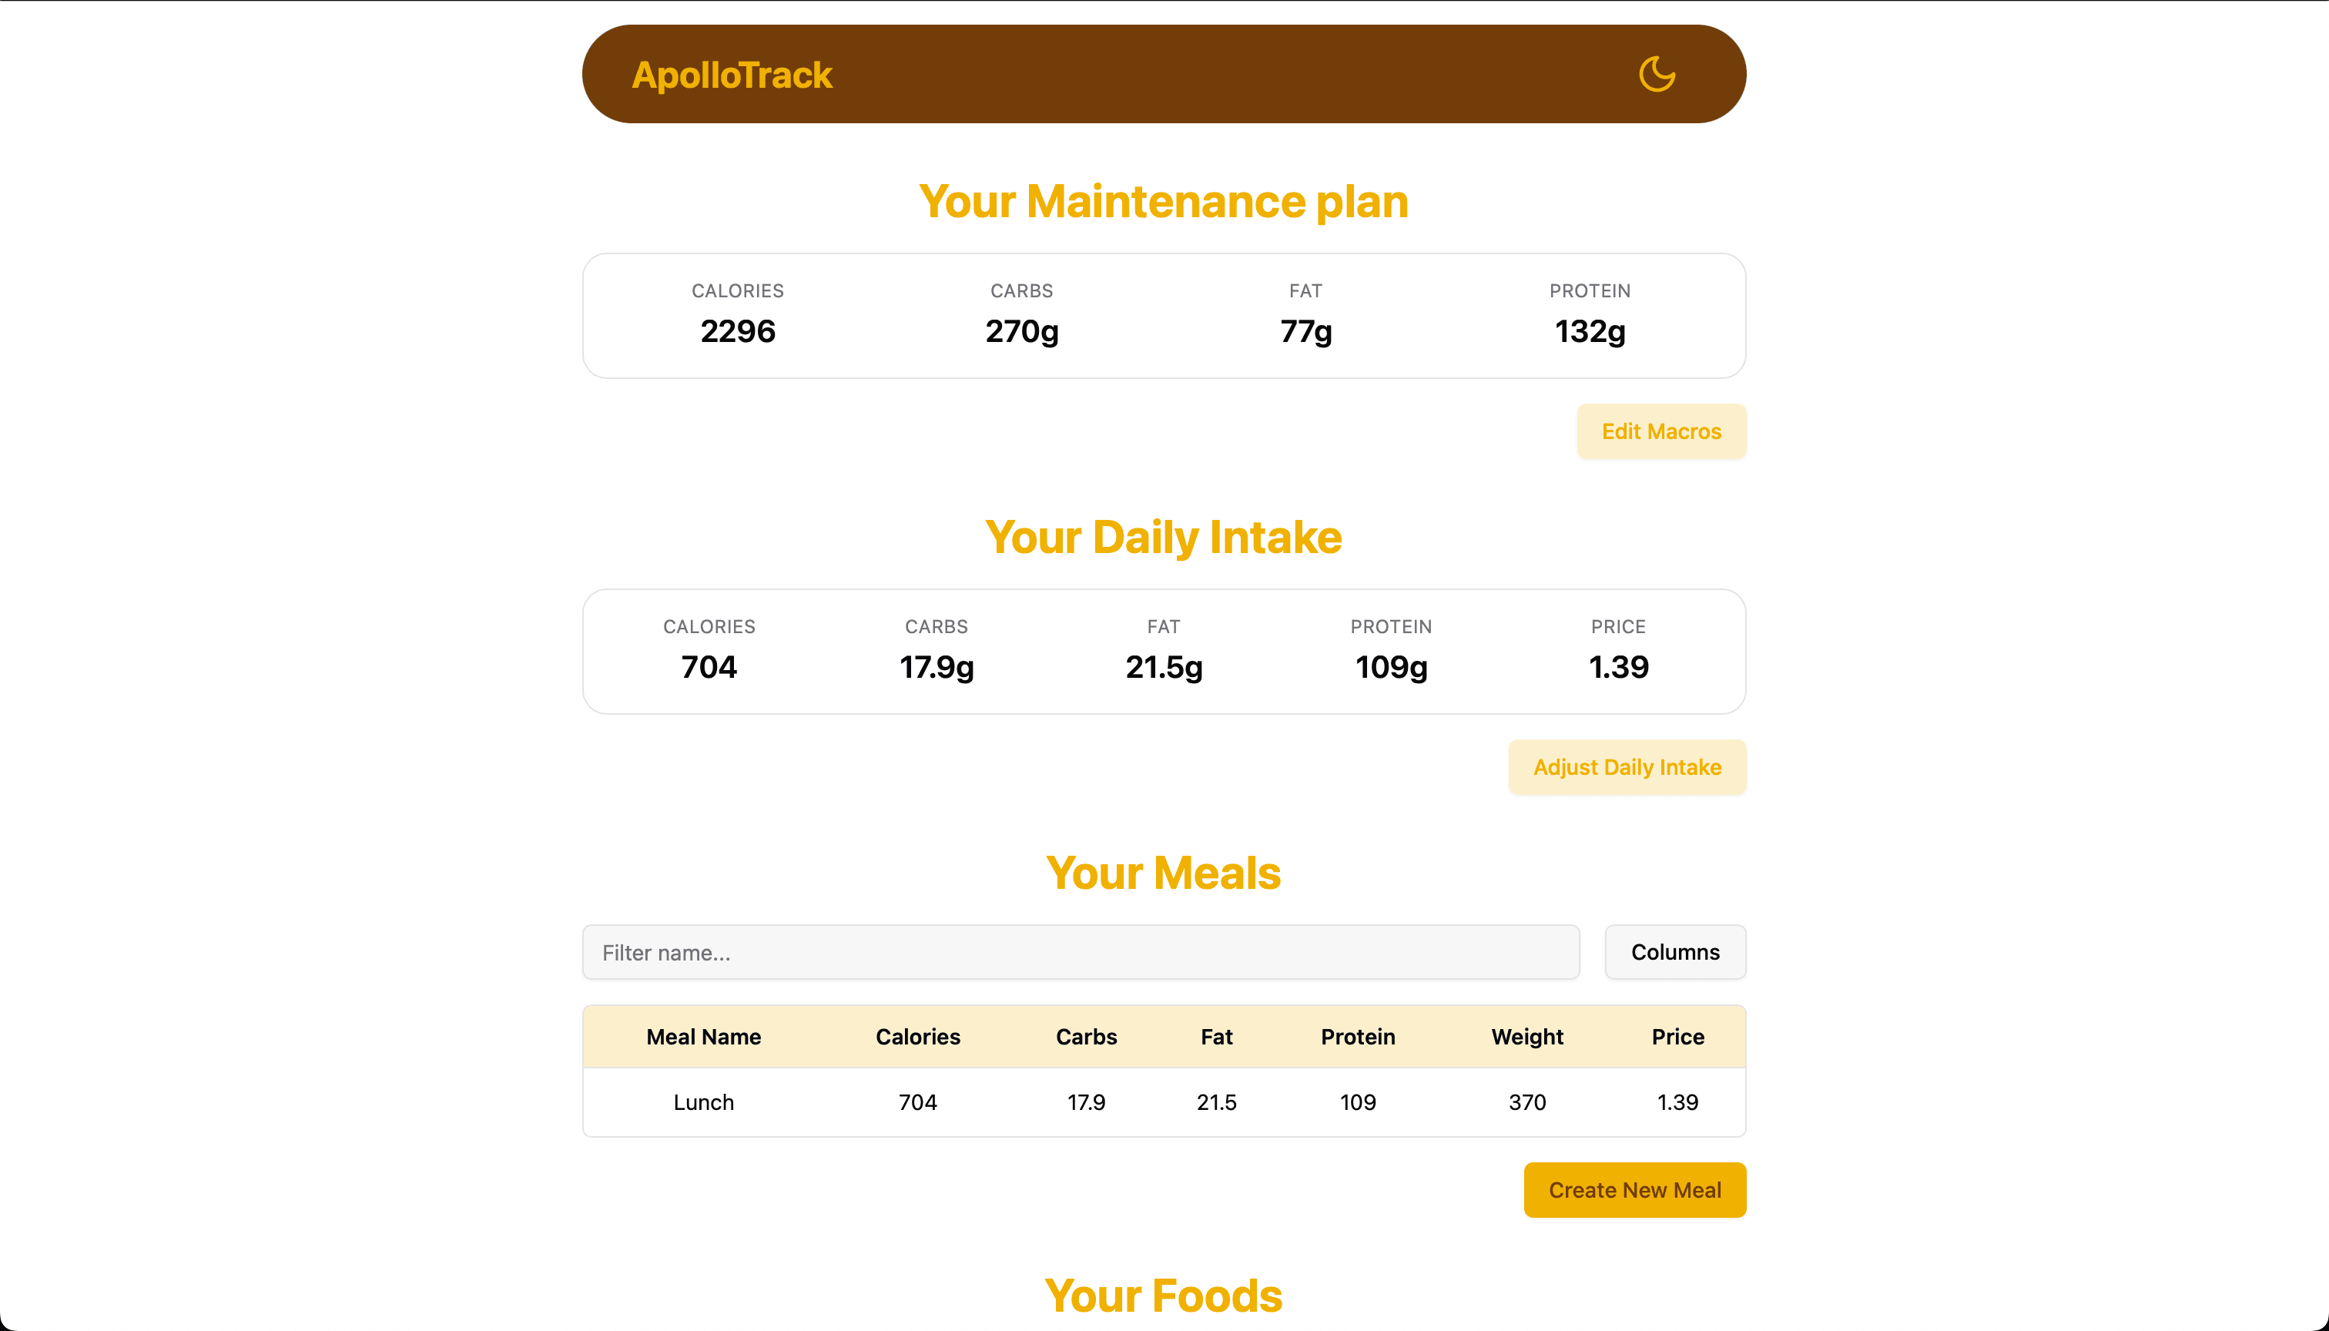The image size is (2329, 1331).
Task: Select the Fat column header in meals table
Action: tap(1215, 1037)
